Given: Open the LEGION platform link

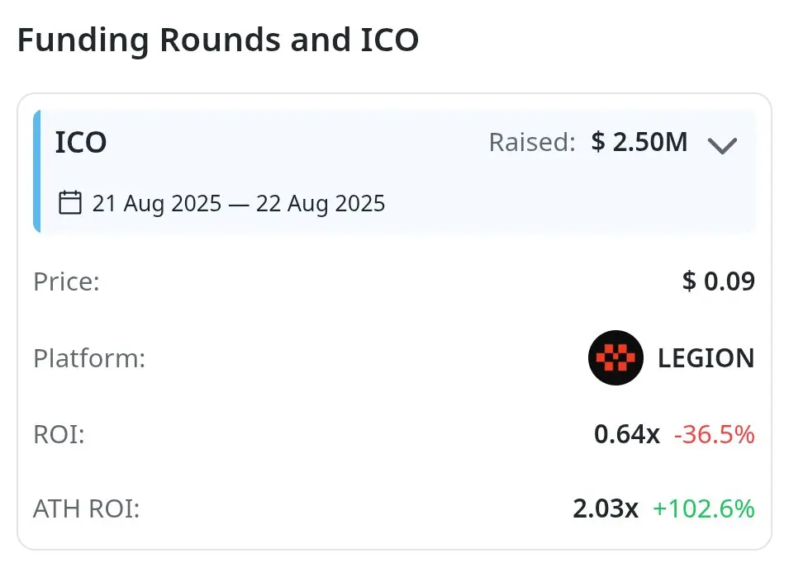Looking at the screenshot, I should [x=706, y=358].
